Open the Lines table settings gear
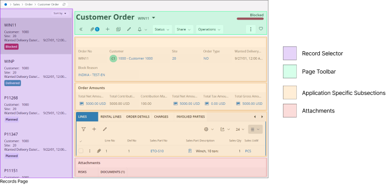 coord(206,129)
